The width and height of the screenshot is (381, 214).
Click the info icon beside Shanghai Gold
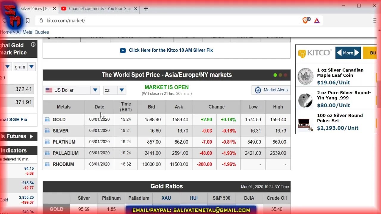coord(33,45)
